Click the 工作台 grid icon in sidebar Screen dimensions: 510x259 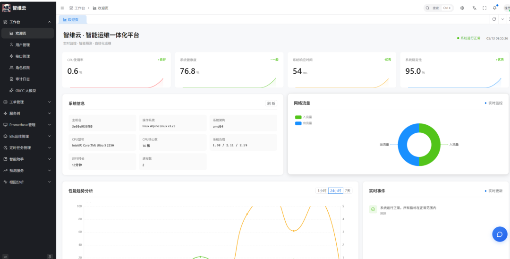tap(5, 22)
